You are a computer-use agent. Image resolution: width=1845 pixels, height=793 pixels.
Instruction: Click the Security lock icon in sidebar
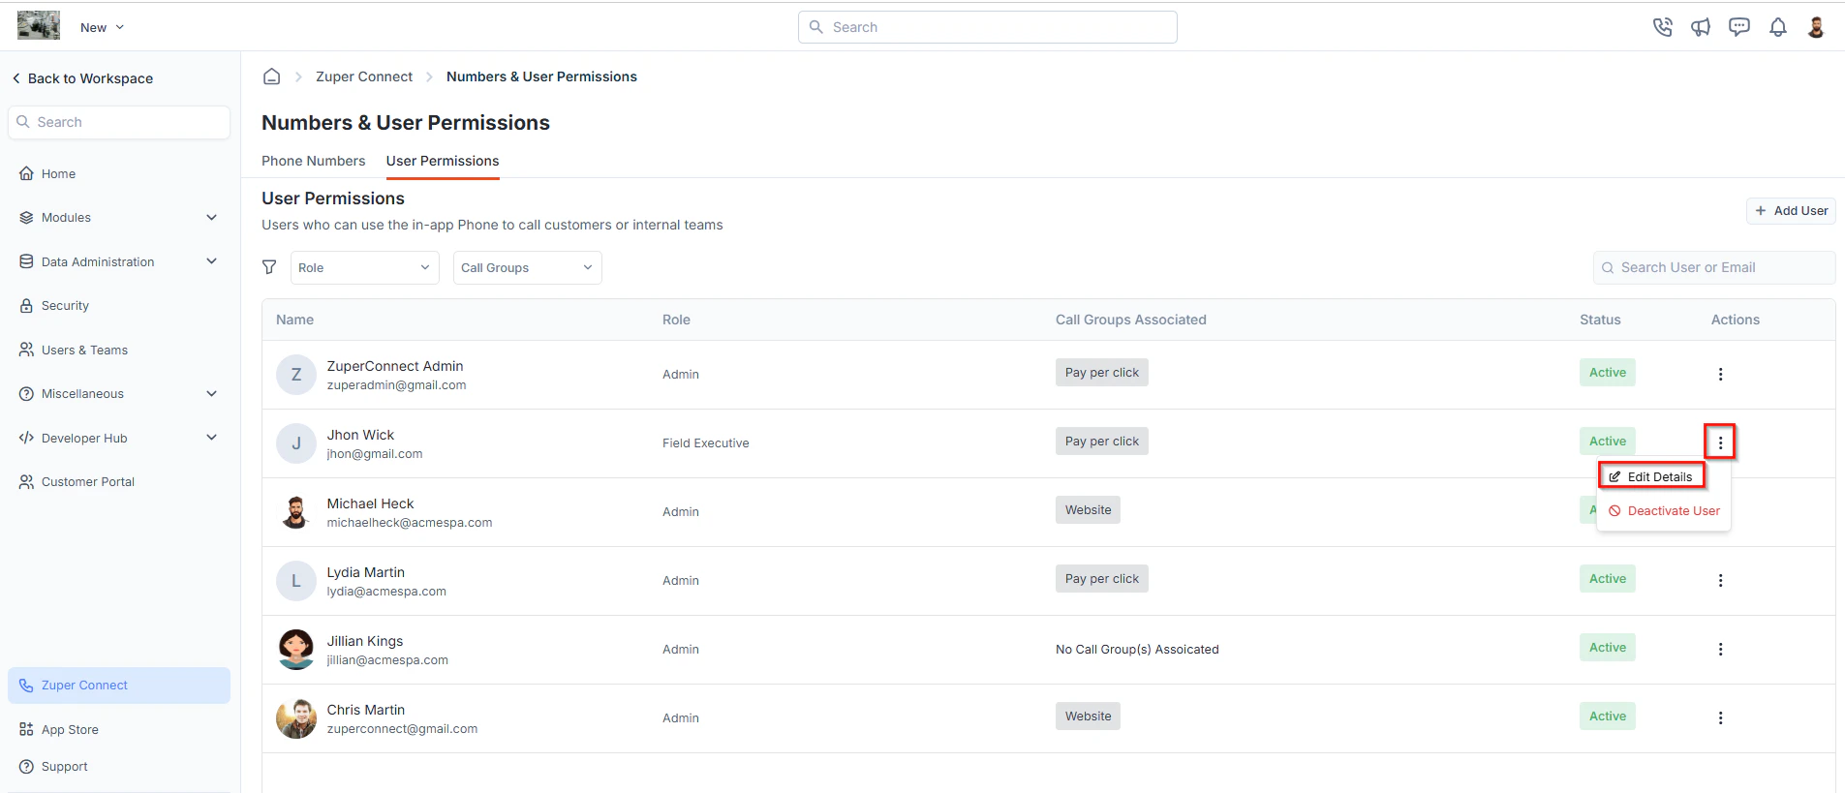point(26,305)
